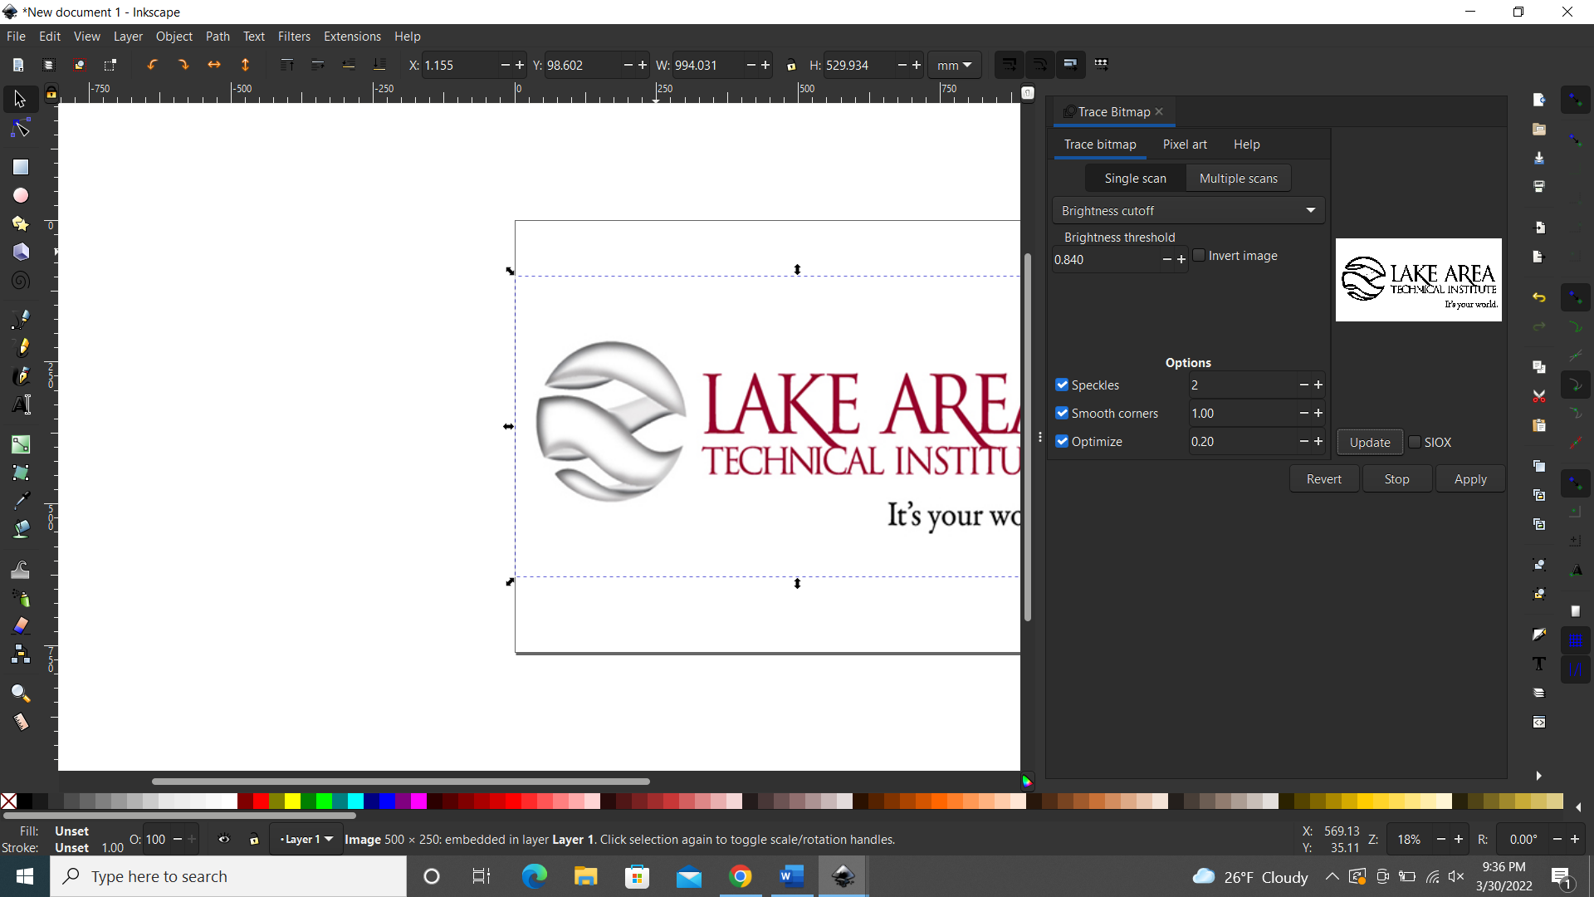Select the Eraser tool

[x=20, y=625]
